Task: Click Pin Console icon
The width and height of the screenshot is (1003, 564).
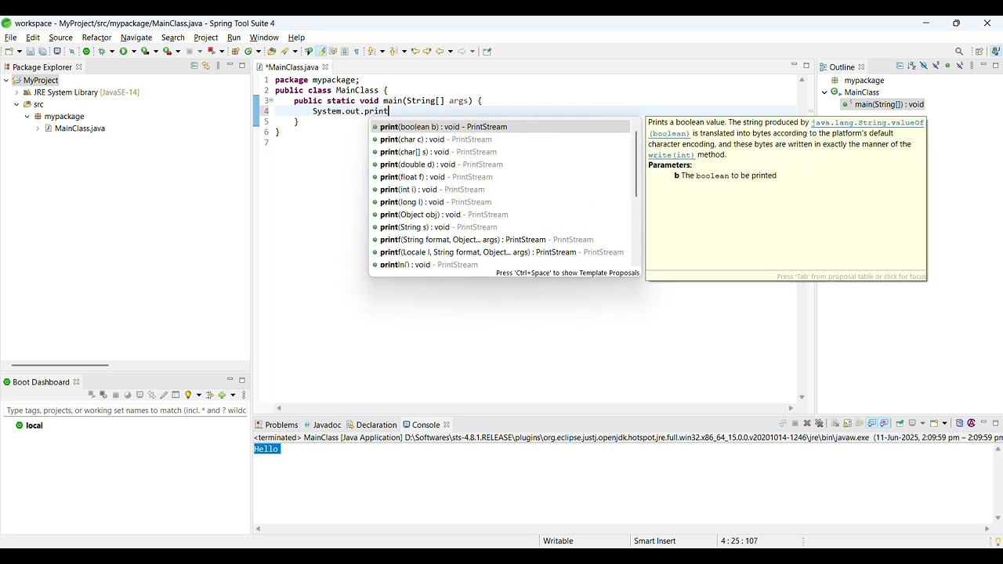Action: click(900, 424)
